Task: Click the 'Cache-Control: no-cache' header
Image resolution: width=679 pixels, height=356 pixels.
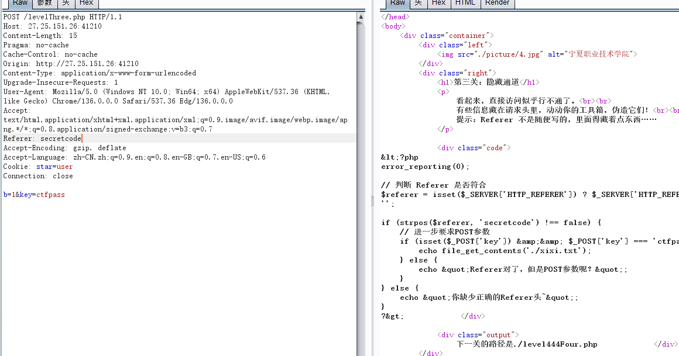Action: [50, 54]
